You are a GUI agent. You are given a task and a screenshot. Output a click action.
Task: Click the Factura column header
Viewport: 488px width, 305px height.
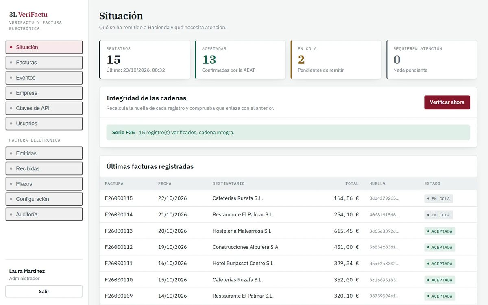(114, 184)
